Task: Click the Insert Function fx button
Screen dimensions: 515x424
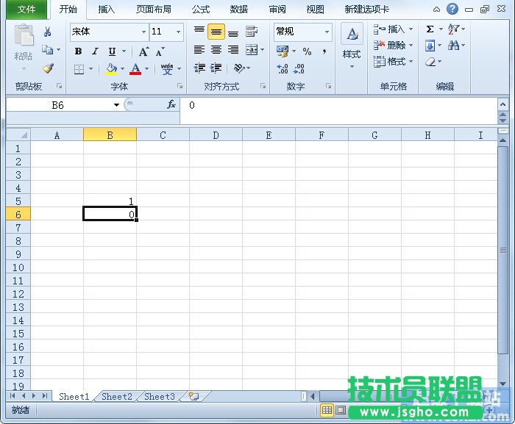Action: (171, 105)
